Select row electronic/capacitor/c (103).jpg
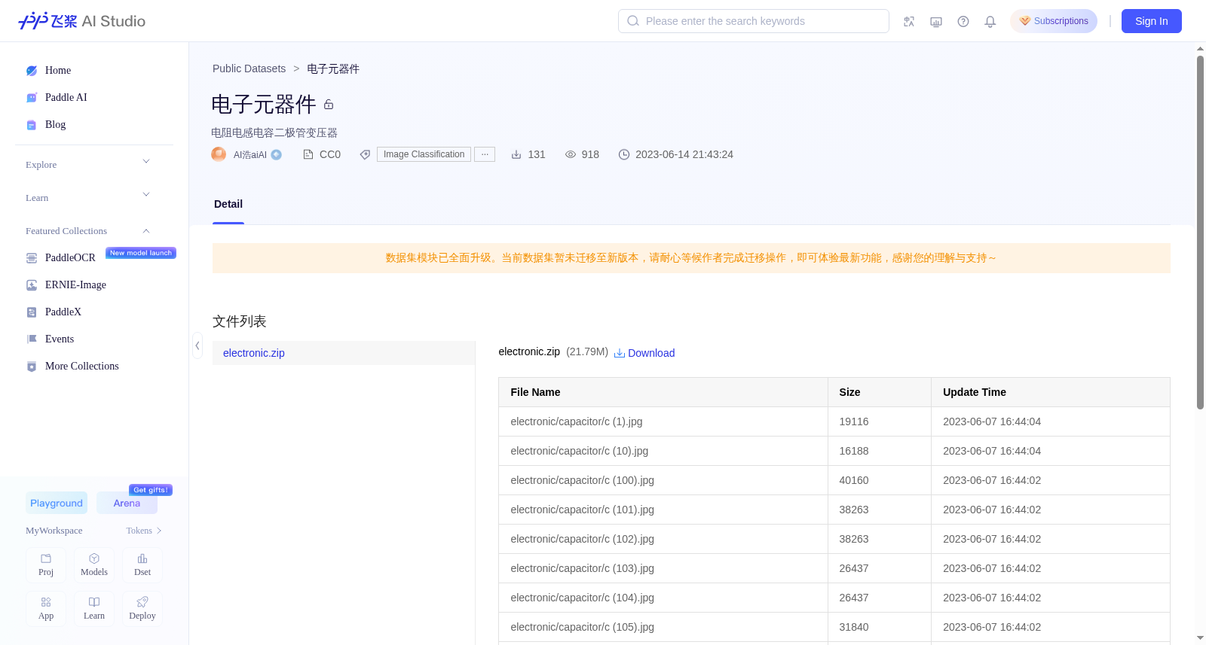The width and height of the screenshot is (1206, 645). pos(834,568)
